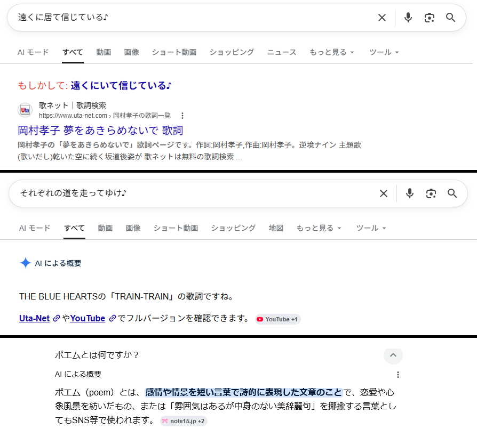Click the suggested spelling 遠くにいて信じている♪
The height and width of the screenshot is (437, 477).
121,85
